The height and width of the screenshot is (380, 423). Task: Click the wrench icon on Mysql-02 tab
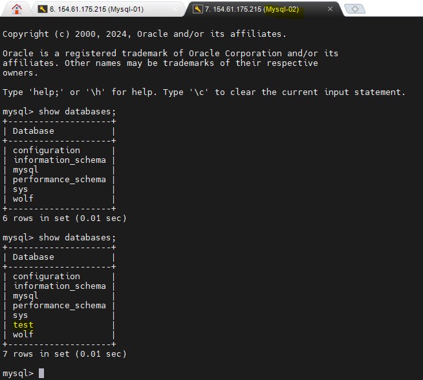(197, 9)
